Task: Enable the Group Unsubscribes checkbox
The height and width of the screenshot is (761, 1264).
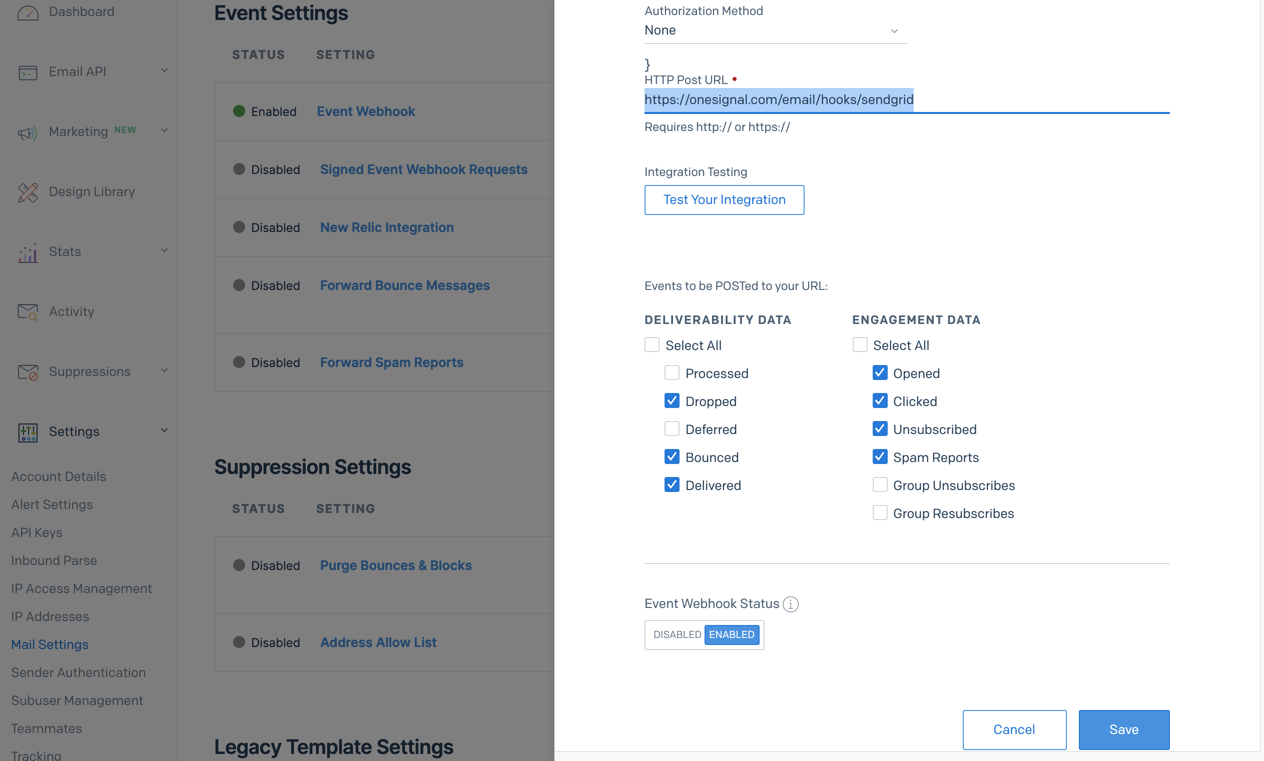Action: (880, 485)
